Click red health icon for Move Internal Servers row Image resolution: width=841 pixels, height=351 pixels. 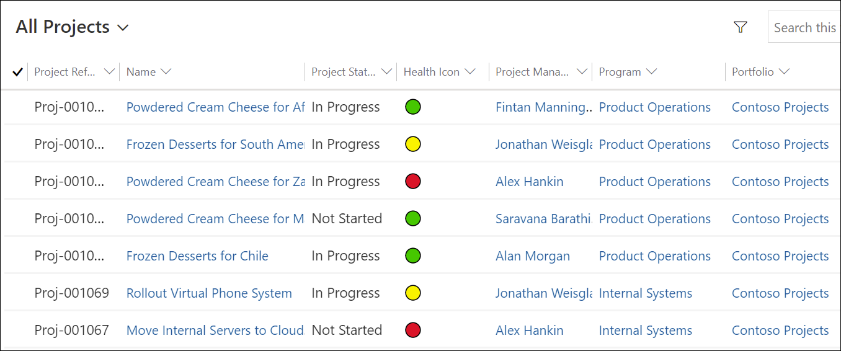coord(412,330)
